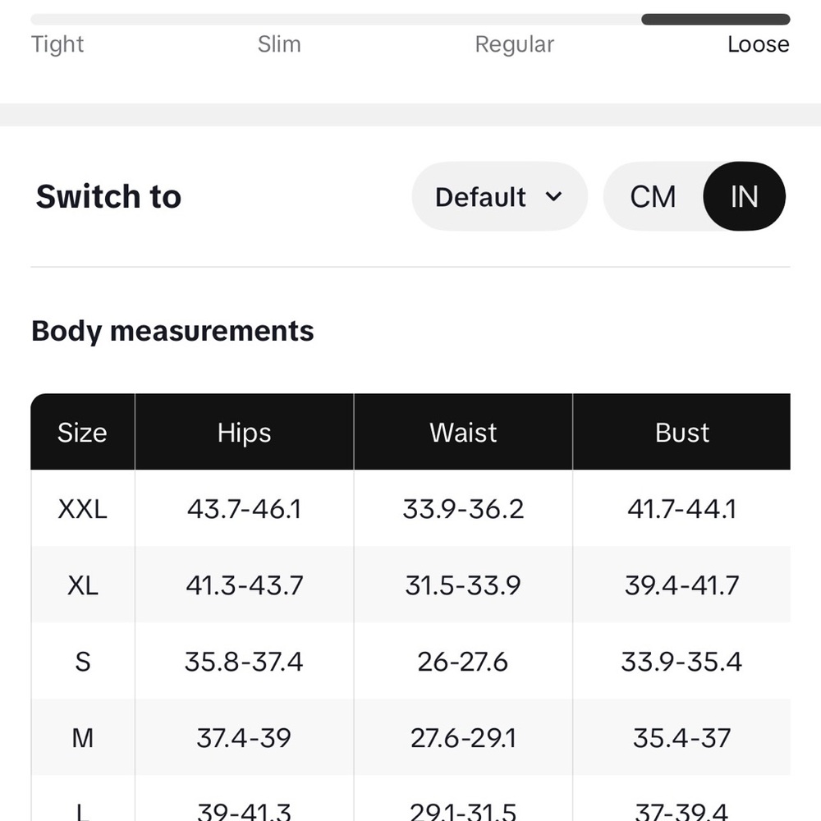Click the Body measurements heading
Image resolution: width=821 pixels, height=821 pixels.
click(x=172, y=331)
